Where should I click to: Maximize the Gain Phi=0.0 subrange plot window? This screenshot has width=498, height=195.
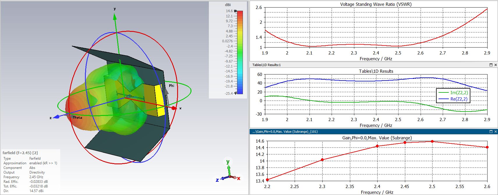click(x=491, y=132)
